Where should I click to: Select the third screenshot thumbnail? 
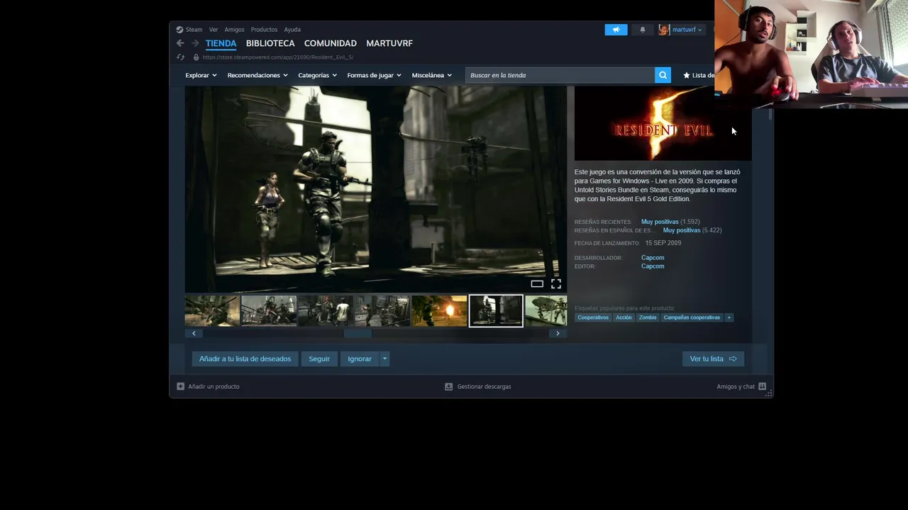pos(326,311)
